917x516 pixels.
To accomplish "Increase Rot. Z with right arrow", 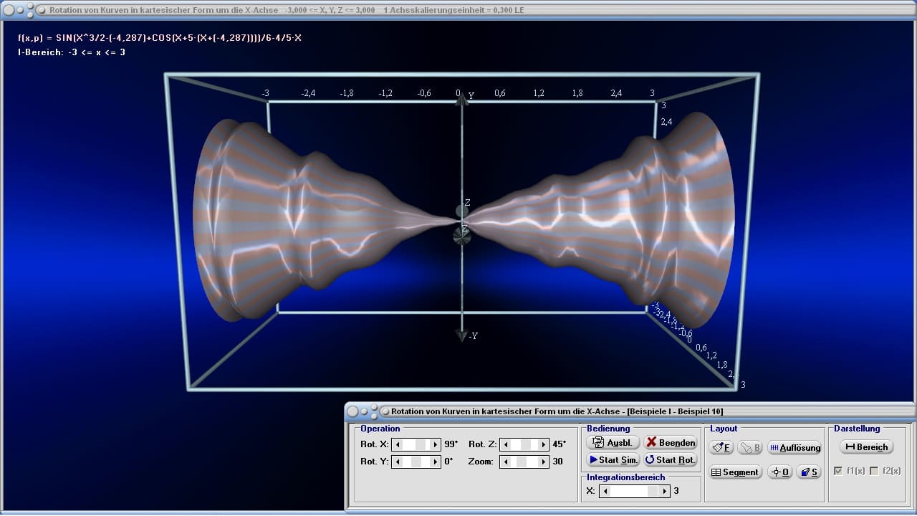I will coord(544,444).
